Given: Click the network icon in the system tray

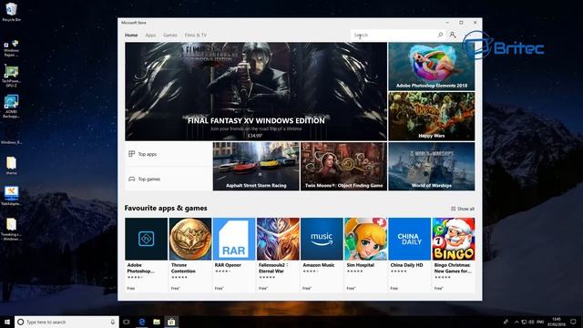Looking at the screenshot, I should [524, 322].
